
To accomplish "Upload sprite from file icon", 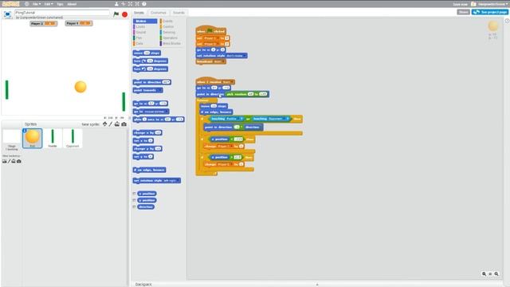I will [x=117, y=124].
